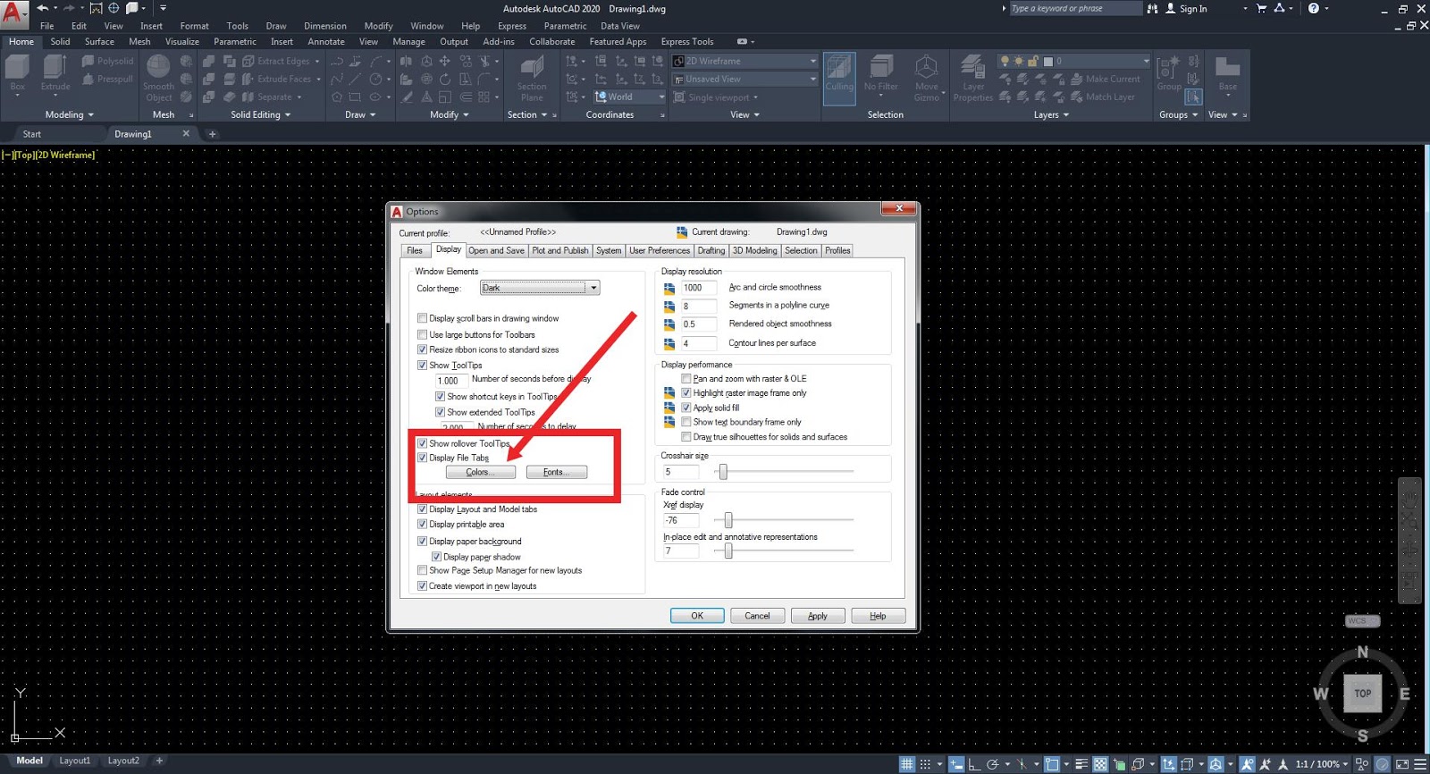Image resolution: width=1430 pixels, height=774 pixels.
Task: Click Apply in Options dialog
Action: pyautogui.click(x=818, y=616)
